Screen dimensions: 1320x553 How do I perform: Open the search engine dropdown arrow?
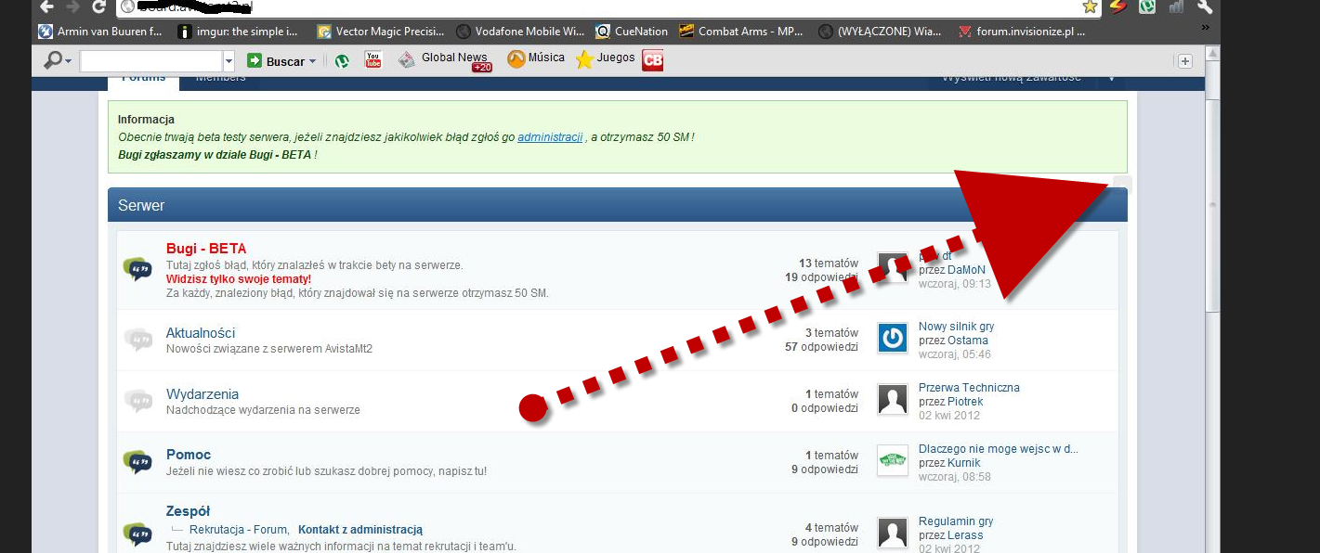pyautogui.click(x=228, y=60)
